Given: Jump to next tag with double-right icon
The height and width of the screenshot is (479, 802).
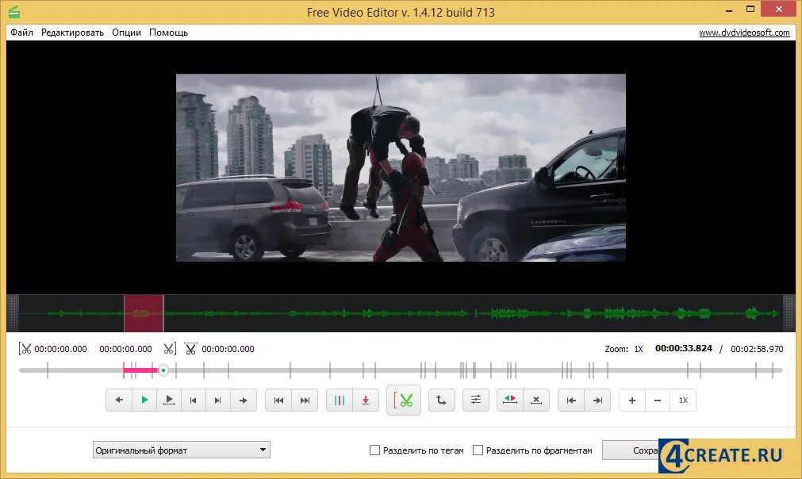Looking at the screenshot, I should point(305,400).
